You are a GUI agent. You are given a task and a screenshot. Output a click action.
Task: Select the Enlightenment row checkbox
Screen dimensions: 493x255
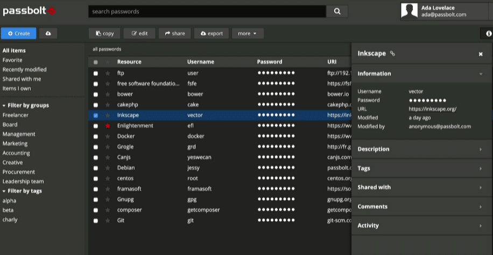(x=96, y=126)
